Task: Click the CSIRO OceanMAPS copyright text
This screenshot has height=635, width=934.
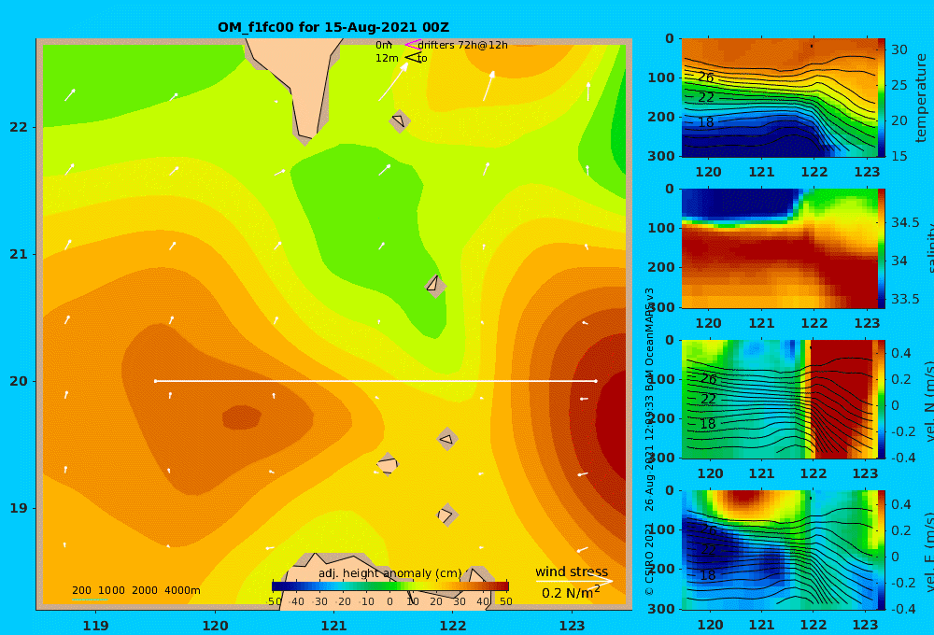Action: (650, 441)
